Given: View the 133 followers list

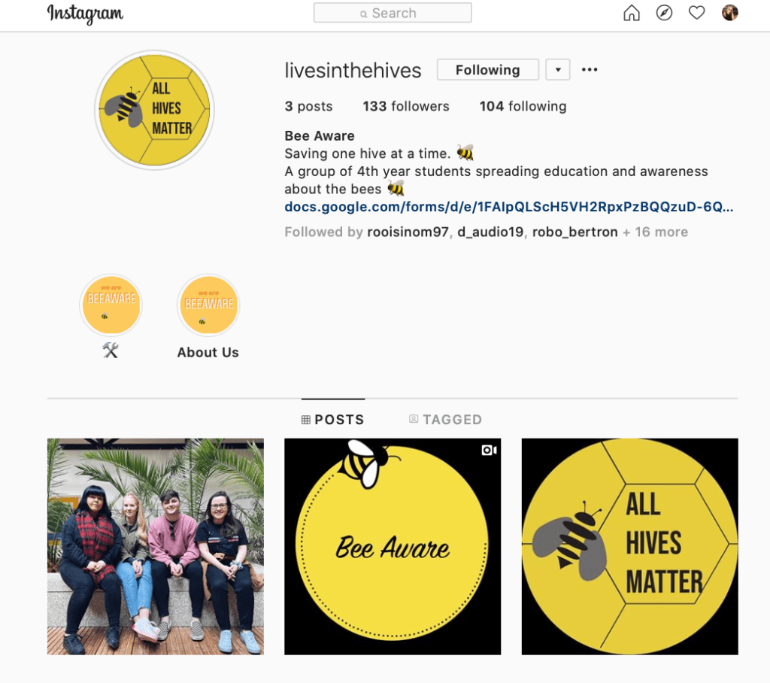Looking at the screenshot, I should click(405, 106).
